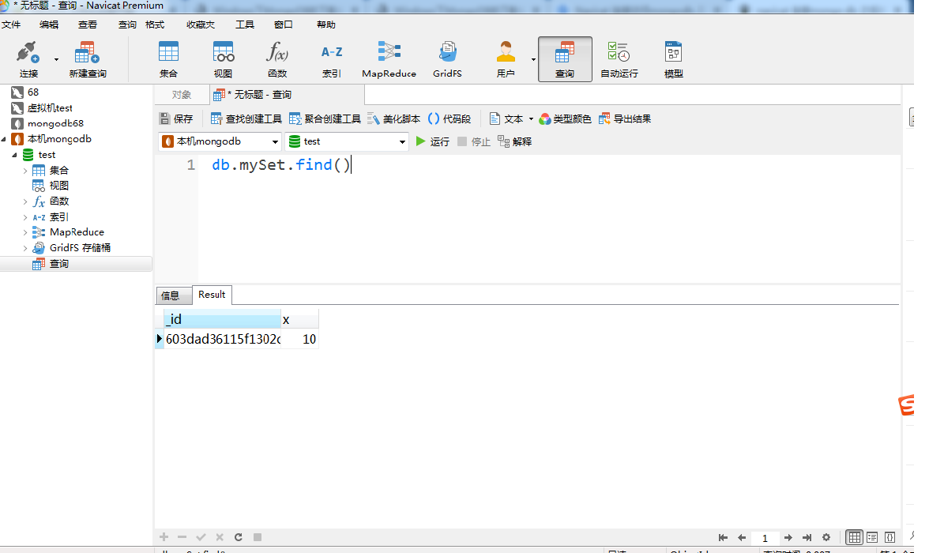The width and height of the screenshot is (929, 553).
Task: Switch to the Result tab
Action: click(x=212, y=295)
